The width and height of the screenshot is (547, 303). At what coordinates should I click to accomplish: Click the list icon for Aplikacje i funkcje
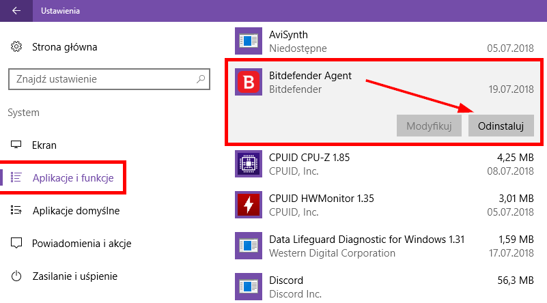[x=16, y=177]
